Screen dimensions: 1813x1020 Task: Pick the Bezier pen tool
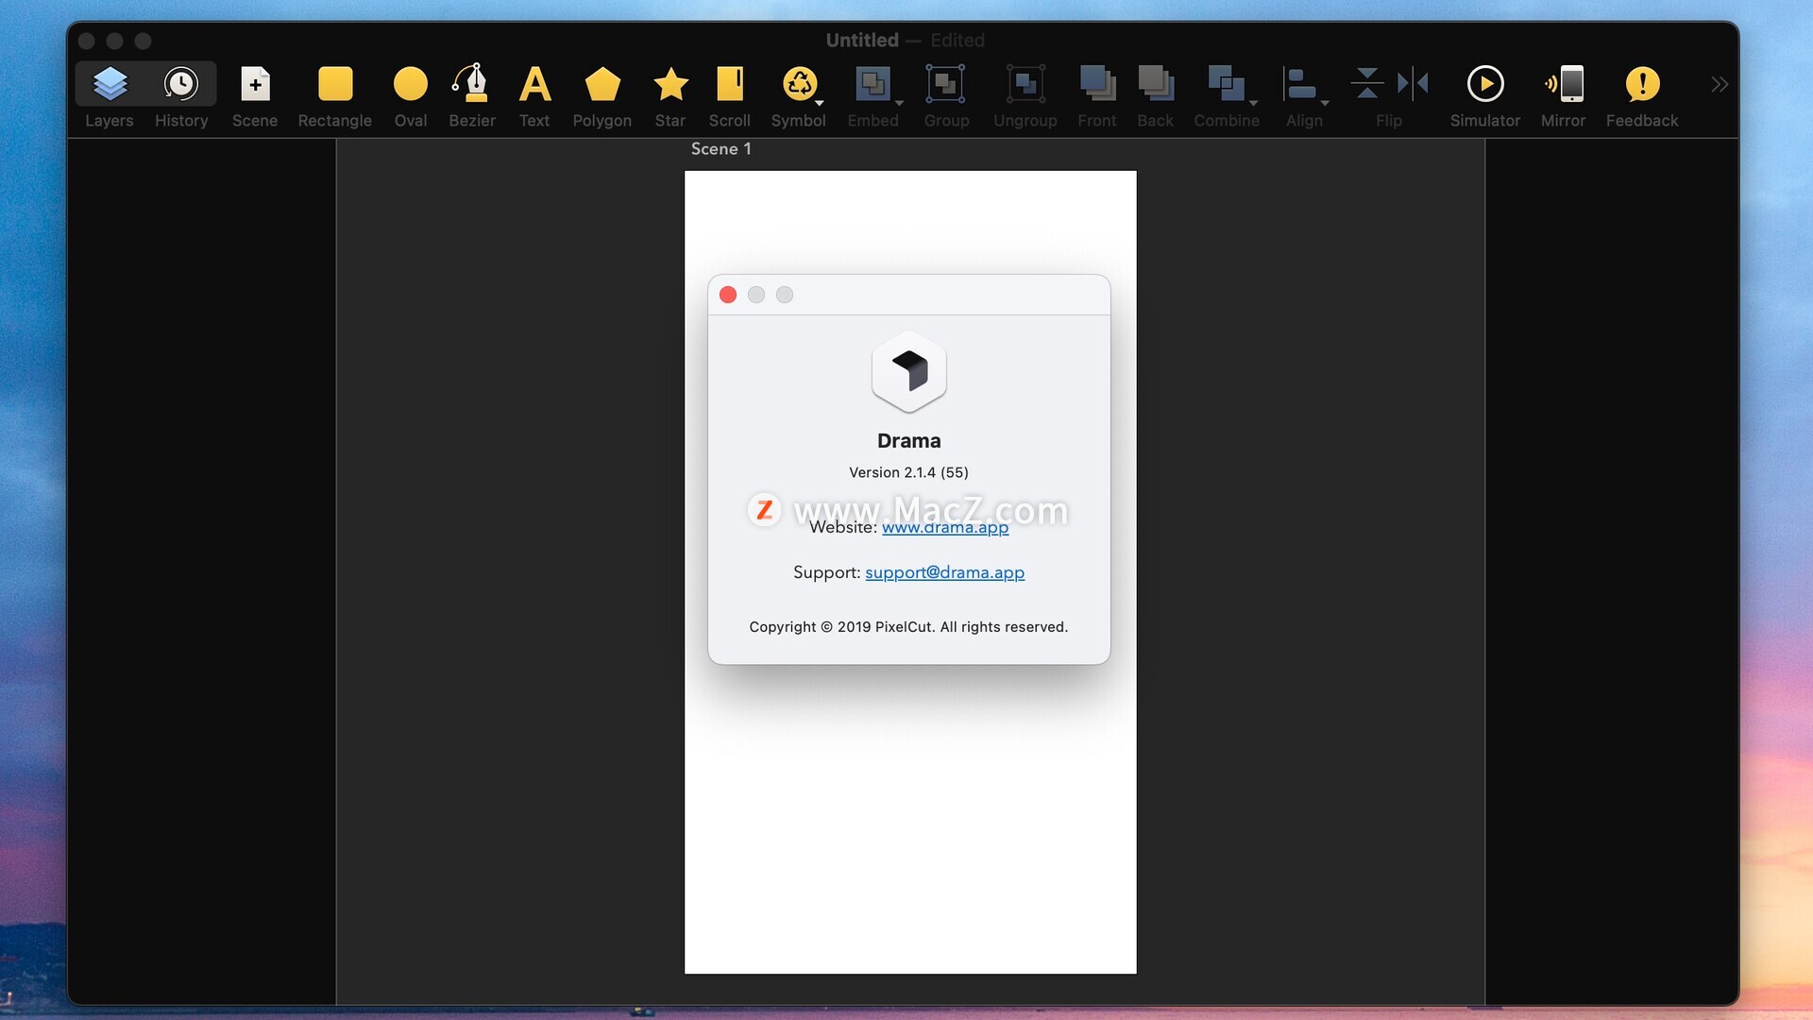coord(471,85)
